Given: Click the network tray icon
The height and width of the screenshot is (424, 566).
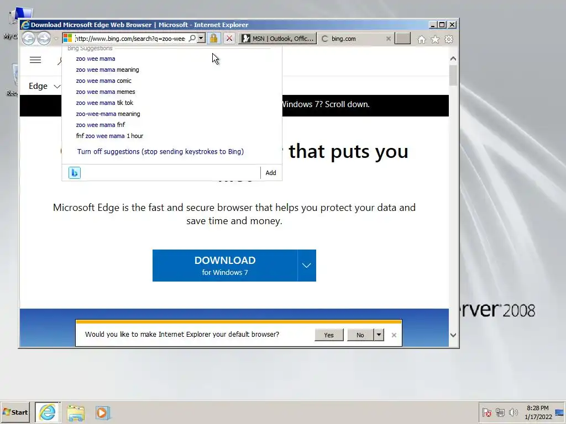Looking at the screenshot, I should point(500,412).
